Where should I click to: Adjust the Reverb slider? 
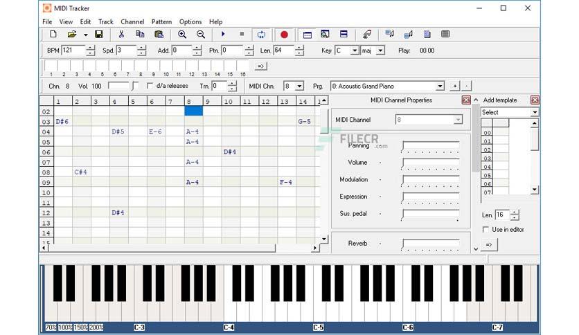pos(431,244)
